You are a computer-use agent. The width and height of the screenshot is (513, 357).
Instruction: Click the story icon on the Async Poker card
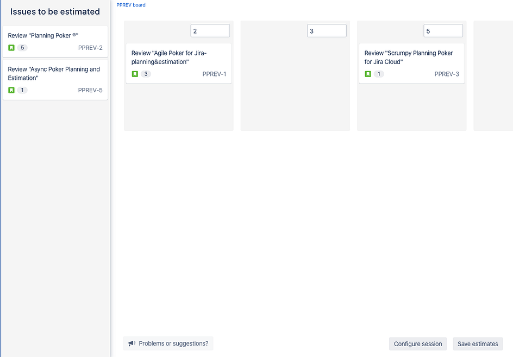11,90
